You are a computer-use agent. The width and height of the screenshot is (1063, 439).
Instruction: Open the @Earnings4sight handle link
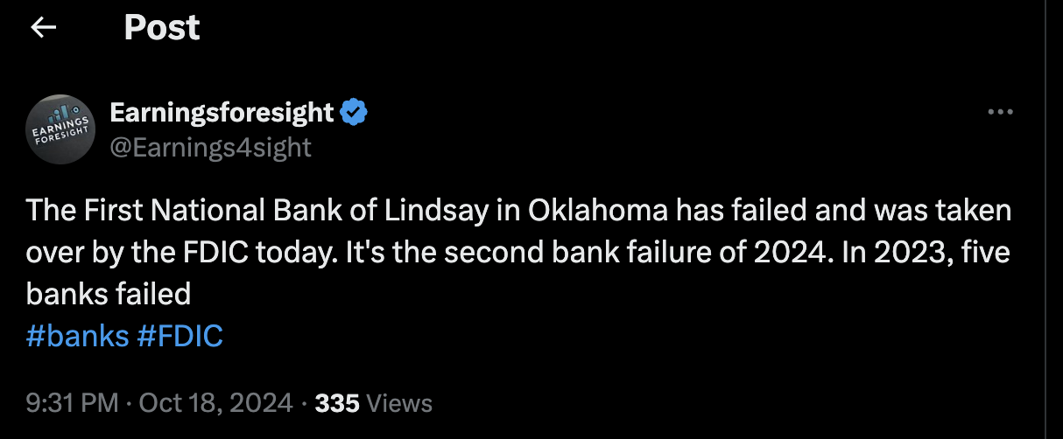point(210,147)
